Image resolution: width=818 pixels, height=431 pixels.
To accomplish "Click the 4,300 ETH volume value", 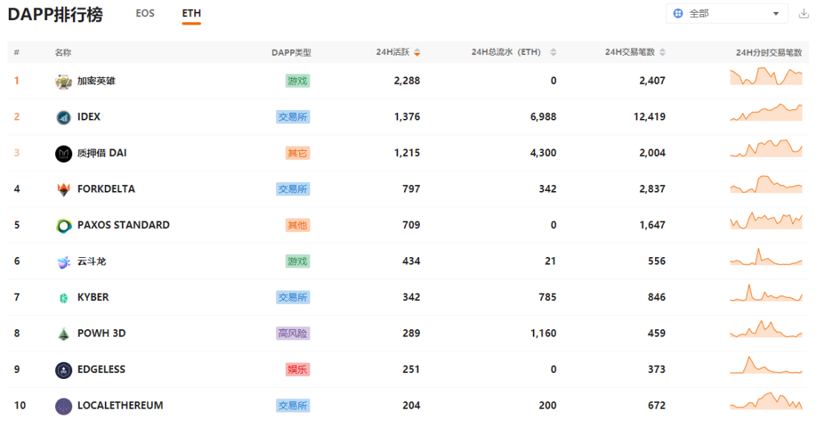I will pos(543,152).
